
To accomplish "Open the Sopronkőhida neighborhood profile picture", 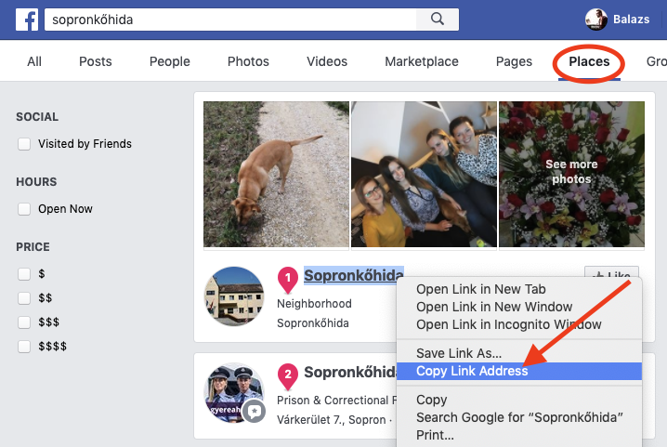I will click(234, 296).
